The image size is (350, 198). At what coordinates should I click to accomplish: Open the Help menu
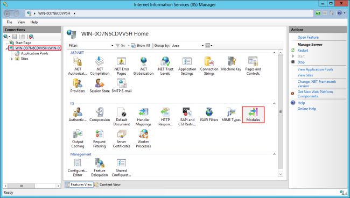click(34, 22)
